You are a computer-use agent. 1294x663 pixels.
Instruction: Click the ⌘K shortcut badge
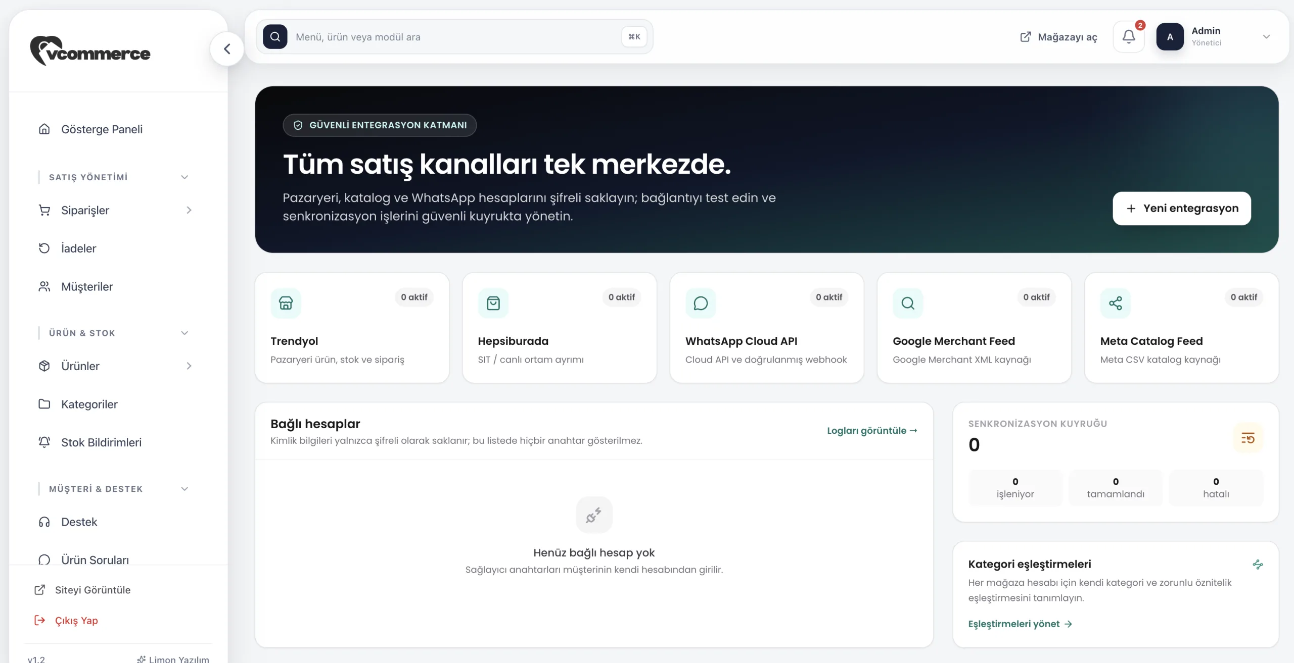[634, 36]
